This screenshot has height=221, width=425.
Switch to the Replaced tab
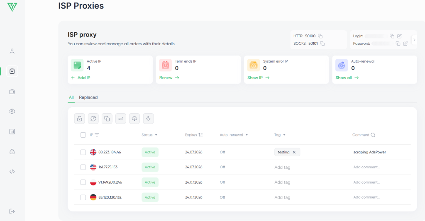pyautogui.click(x=88, y=97)
